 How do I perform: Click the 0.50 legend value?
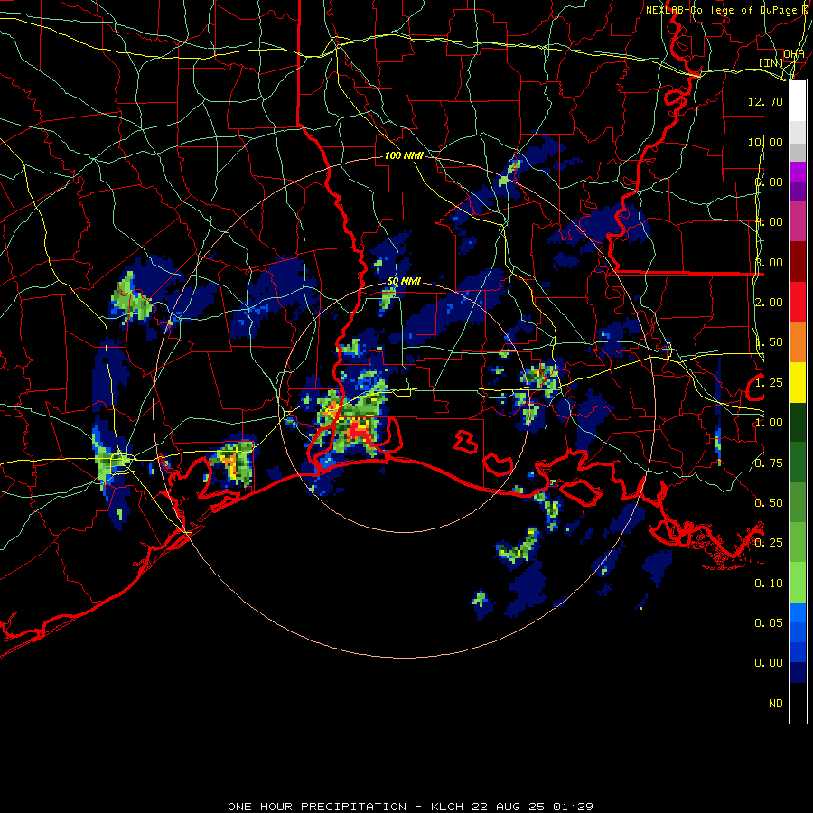769,503
